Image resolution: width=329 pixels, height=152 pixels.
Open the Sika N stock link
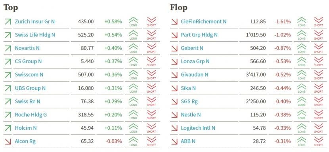tap(188, 88)
